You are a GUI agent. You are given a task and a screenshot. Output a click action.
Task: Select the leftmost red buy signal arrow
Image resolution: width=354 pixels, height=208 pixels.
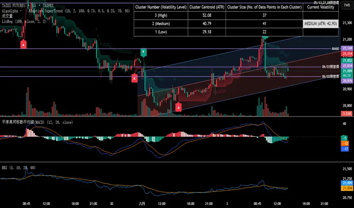pyautogui.click(x=24, y=44)
